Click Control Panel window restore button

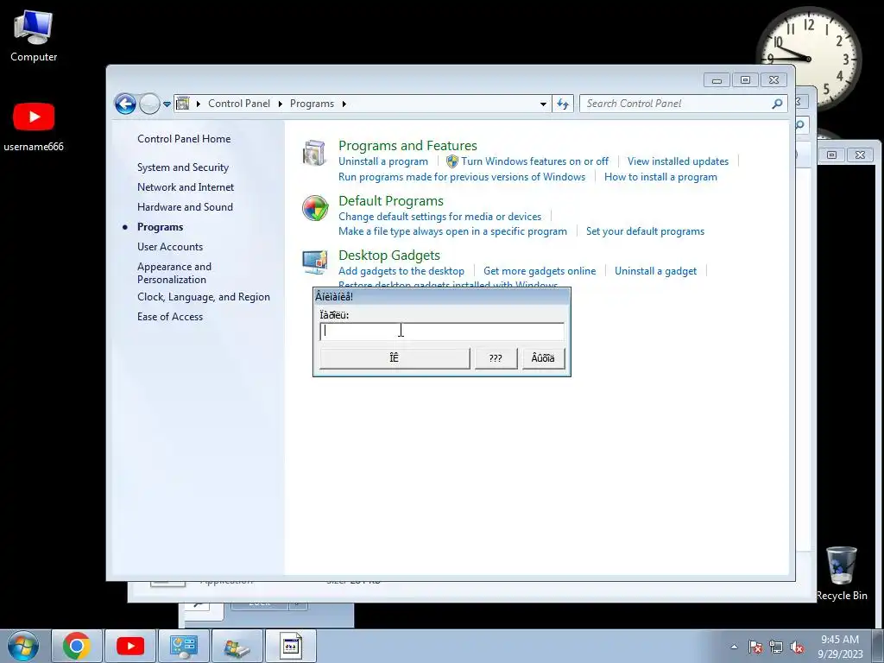point(745,80)
